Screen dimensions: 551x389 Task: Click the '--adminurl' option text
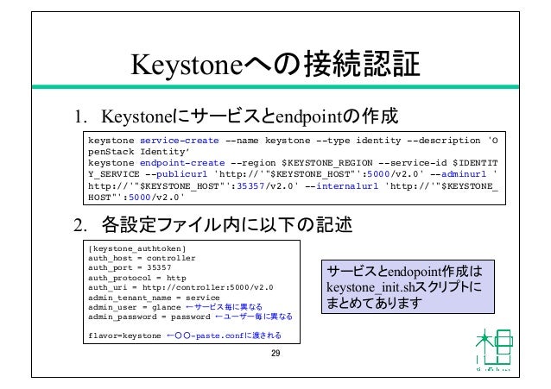[x=459, y=174]
